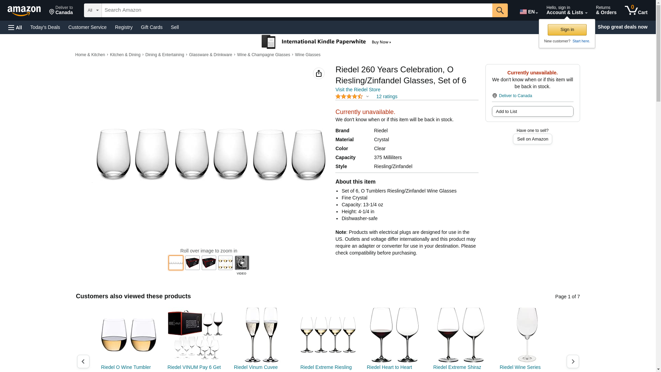The width and height of the screenshot is (661, 372).
Task: Update the Deliver to Canada location
Action: (x=61, y=10)
